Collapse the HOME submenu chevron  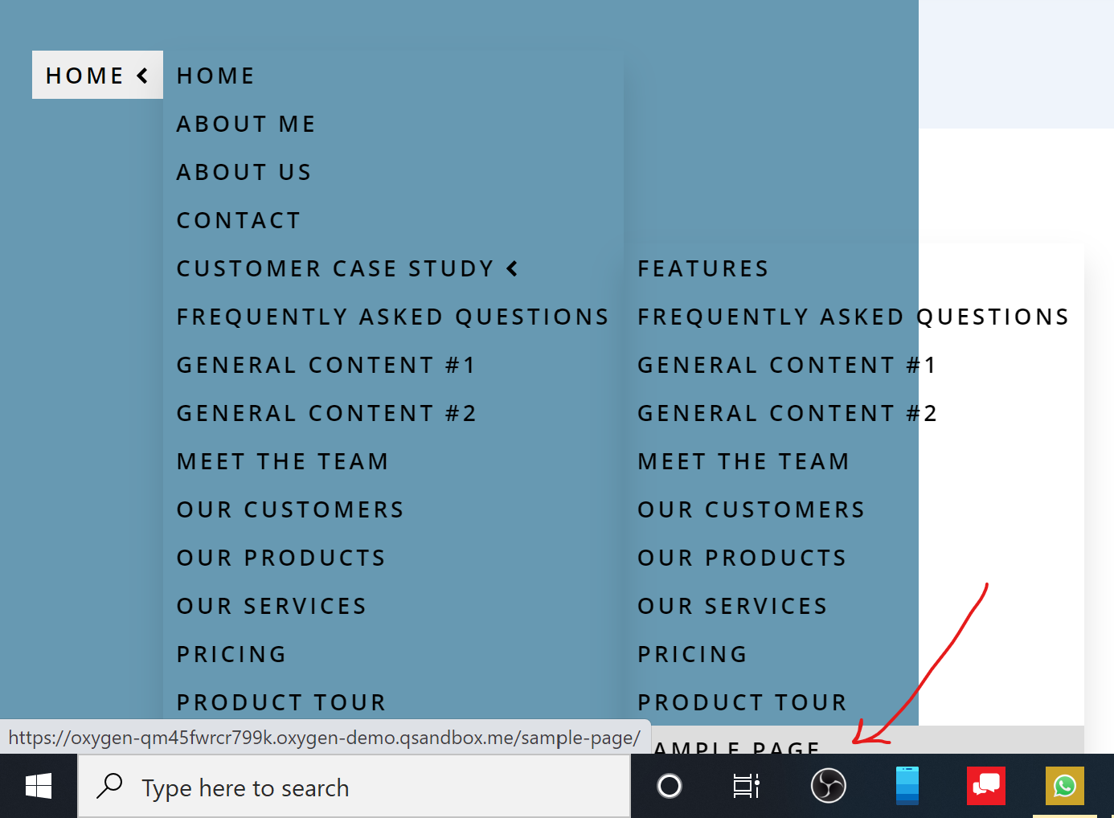click(141, 75)
